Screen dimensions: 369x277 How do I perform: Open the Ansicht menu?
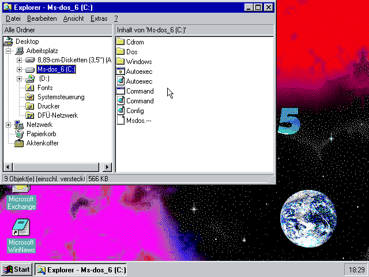click(x=73, y=18)
